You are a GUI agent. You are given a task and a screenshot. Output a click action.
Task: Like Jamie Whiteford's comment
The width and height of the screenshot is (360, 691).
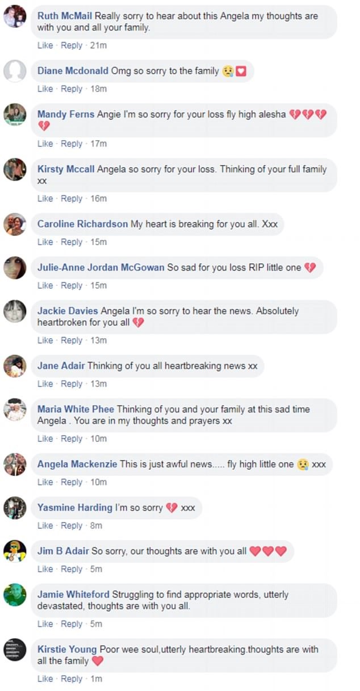point(45,624)
